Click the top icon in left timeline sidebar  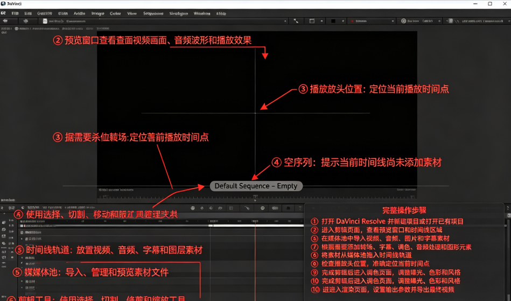(4, 222)
